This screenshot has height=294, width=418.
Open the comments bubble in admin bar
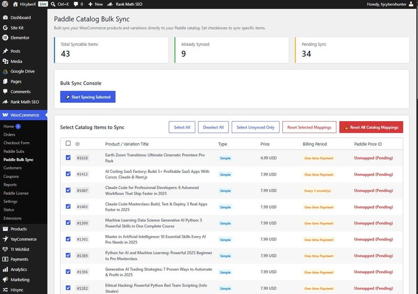[76, 4]
